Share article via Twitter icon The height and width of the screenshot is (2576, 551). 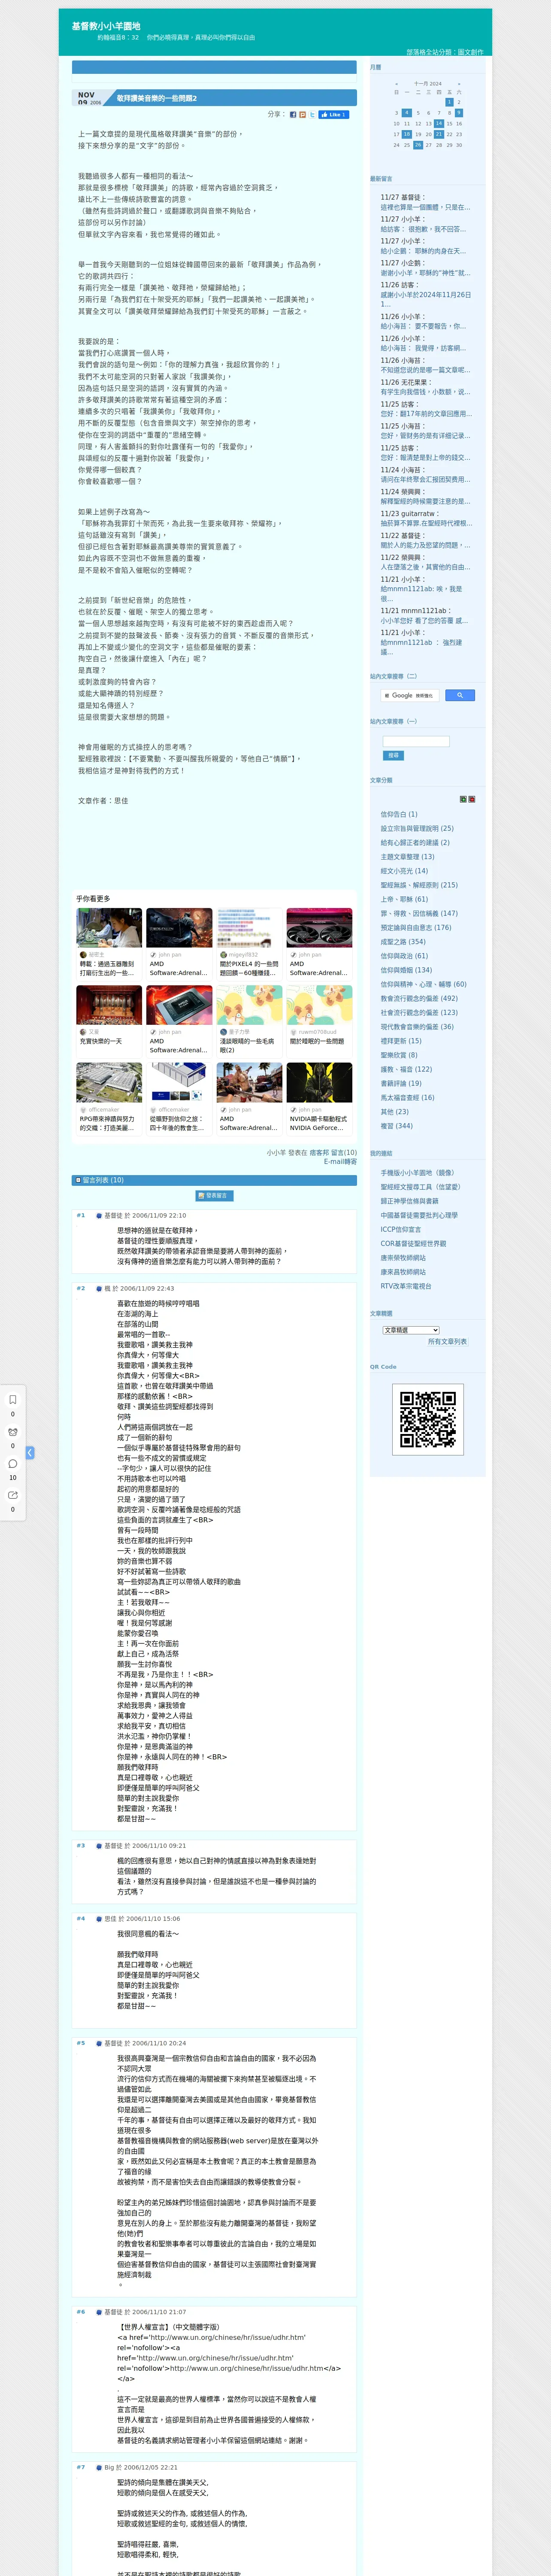(x=312, y=114)
